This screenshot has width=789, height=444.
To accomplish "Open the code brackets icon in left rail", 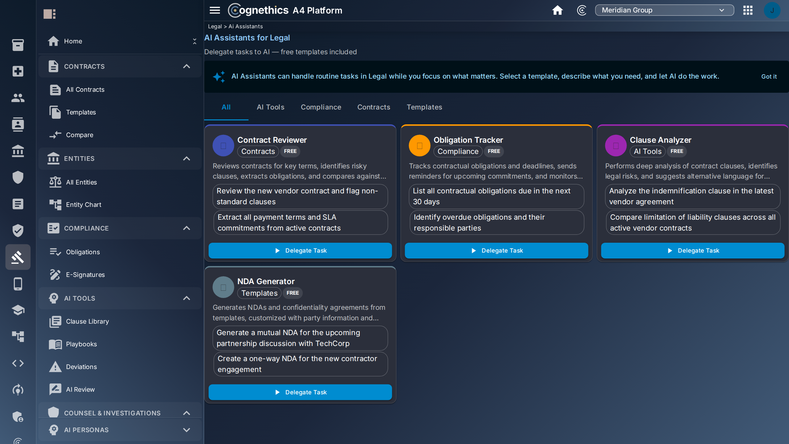I will 18,363.
